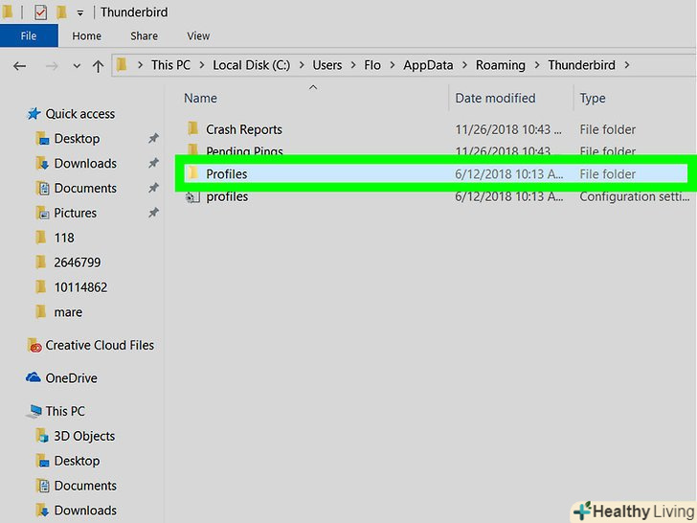Viewport: 697px width, 523px height.
Task: Switch to the Home ribbon tab
Action: pyautogui.click(x=87, y=36)
